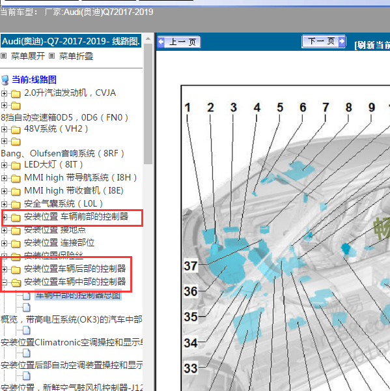Click the left arrow icon on 上一页

tap(161, 42)
